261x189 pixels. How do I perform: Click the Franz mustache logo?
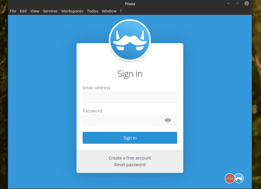click(x=130, y=40)
